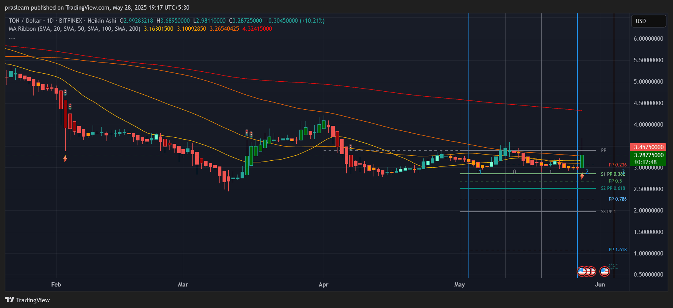Click the leftmost US flag event icon
673x308 pixels.
click(x=582, y=272)
